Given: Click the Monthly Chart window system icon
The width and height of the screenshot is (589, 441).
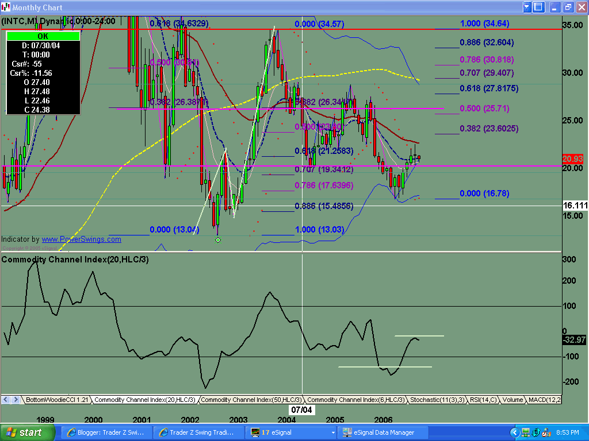Looking at the screenshot, I should 6,7.
